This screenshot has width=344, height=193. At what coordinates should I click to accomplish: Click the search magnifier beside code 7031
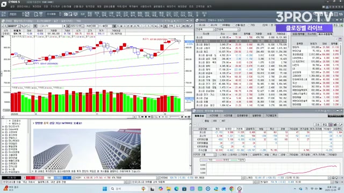pos(27,14)
